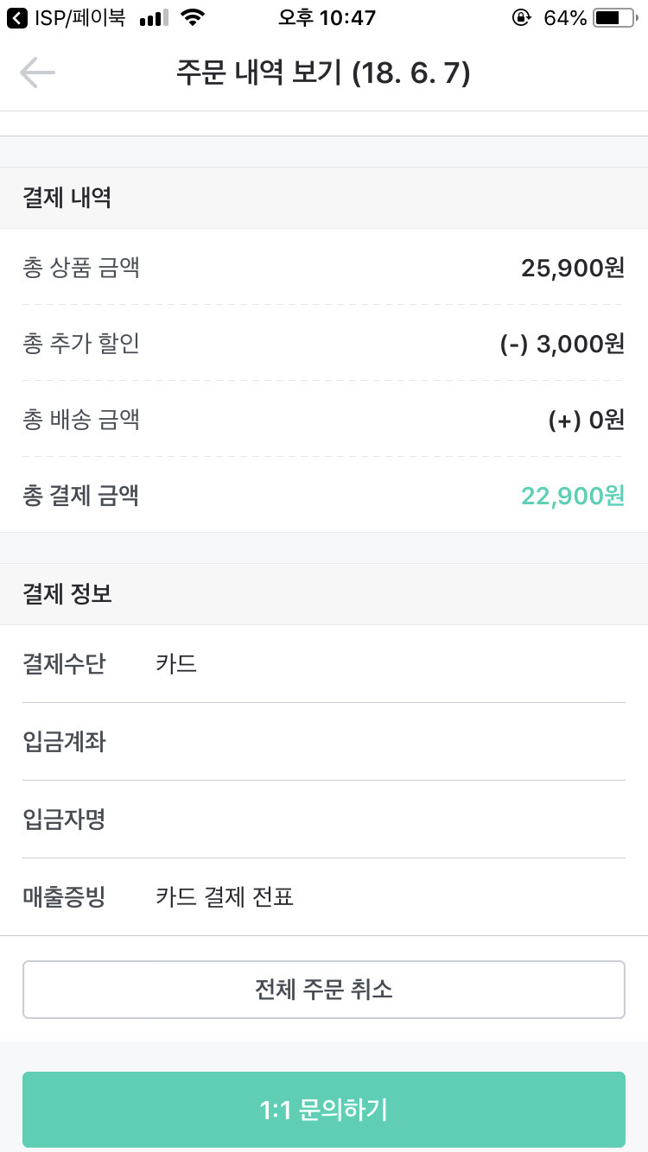Tap the 총 추가 할인 discount row
Image resolution: width=648 pixels, height=1152 pixels.
324,344
